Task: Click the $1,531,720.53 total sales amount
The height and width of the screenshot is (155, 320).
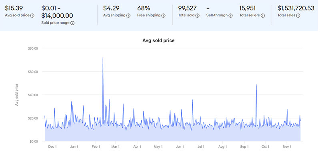Action: point(296,8)
